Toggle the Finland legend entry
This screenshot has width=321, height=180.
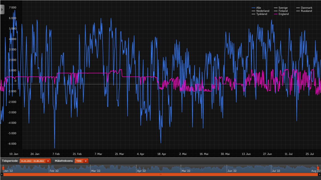[283, 11]
